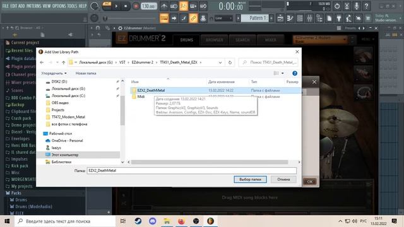Viewport: 404px width, 227px height.
Task: Click the undo history circular arrow icon
Action: pos(337,6)
